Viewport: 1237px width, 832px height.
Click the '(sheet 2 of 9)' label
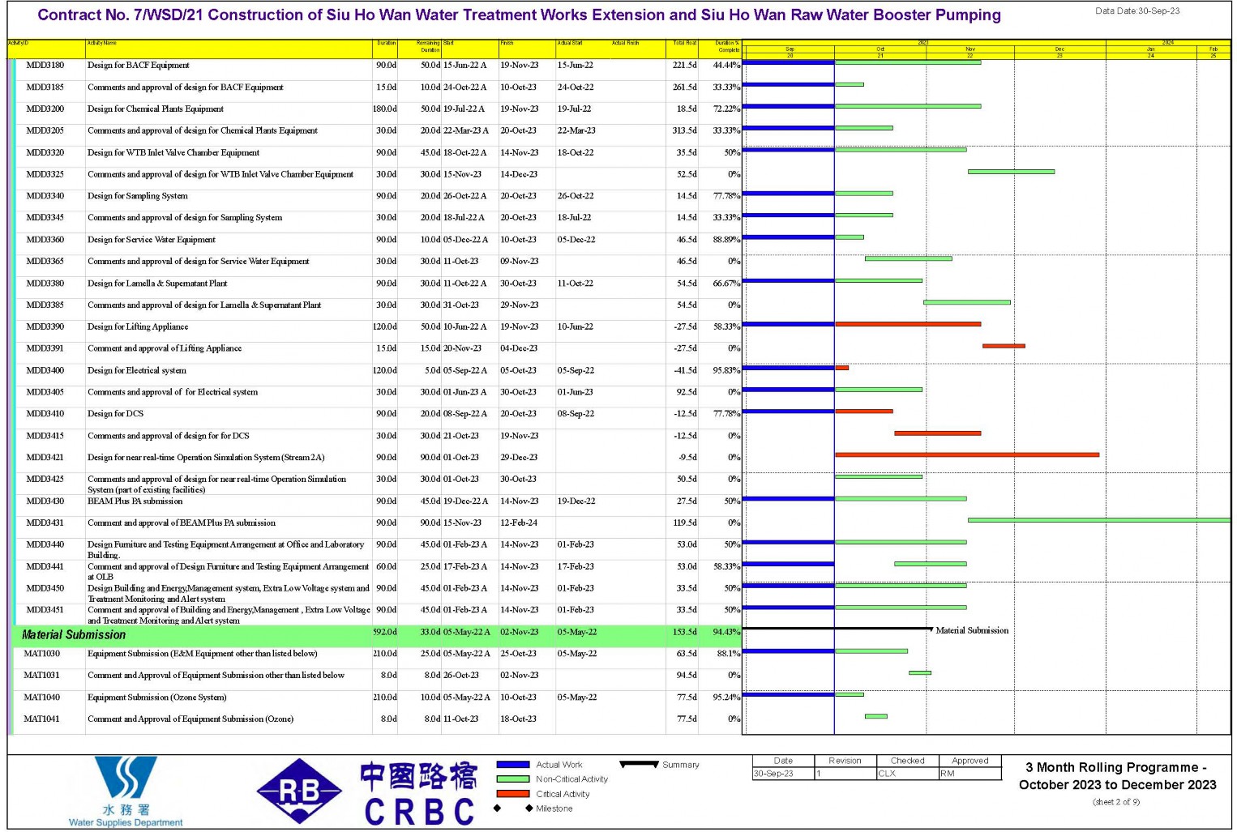coord(1117,802)
